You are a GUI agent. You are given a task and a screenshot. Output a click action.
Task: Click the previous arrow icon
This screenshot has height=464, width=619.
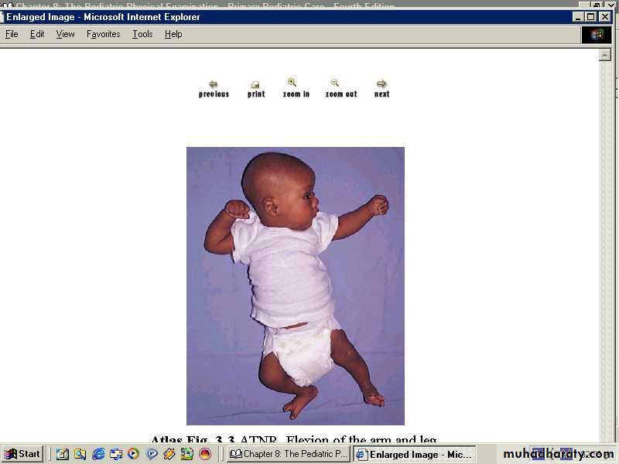214,84
